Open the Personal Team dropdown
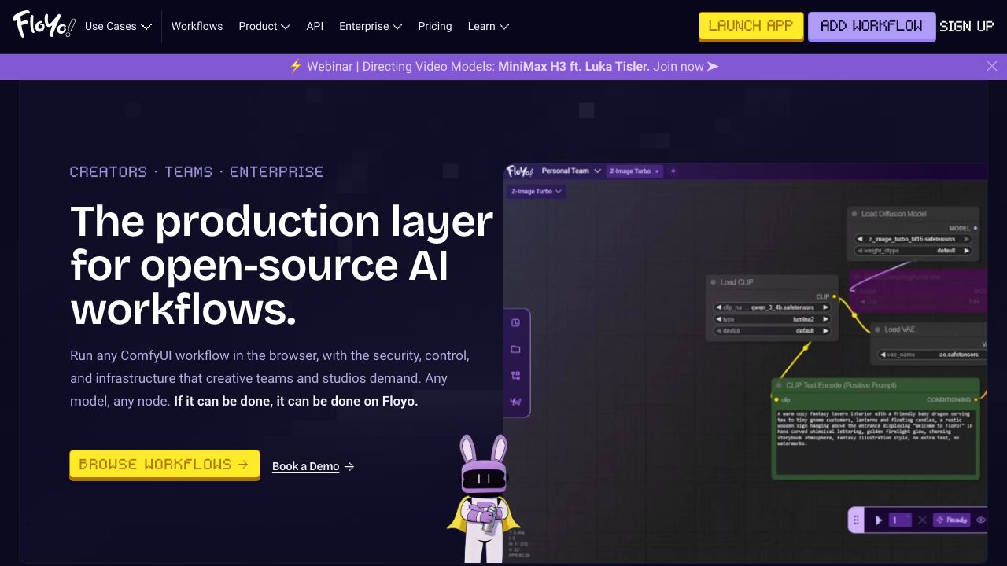This screenshot has width=1007, height=566. pos(571,171)
